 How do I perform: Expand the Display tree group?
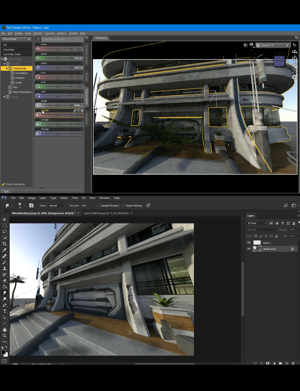click(x=4, y=97)
